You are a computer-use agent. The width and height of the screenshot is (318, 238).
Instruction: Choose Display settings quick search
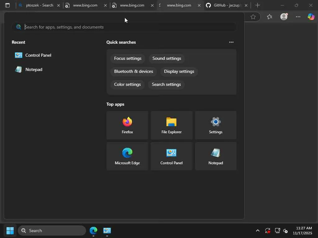point(179,72)
